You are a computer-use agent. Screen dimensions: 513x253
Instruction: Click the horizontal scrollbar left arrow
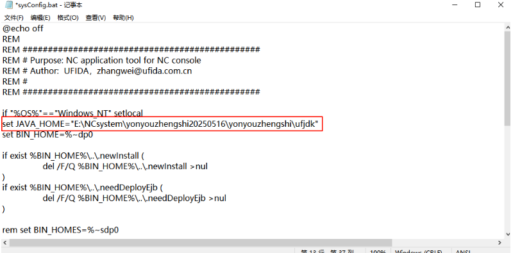click(5, 243)
